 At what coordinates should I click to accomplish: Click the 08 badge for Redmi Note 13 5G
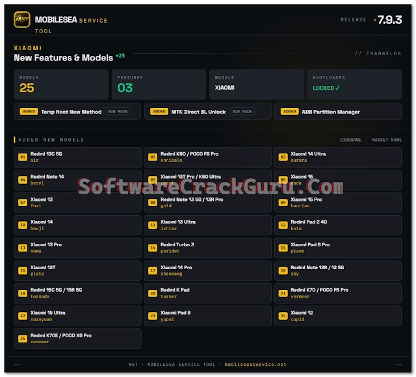153,203
